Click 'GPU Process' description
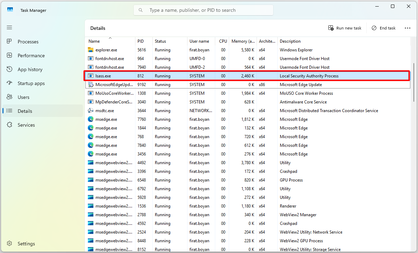 291,180
